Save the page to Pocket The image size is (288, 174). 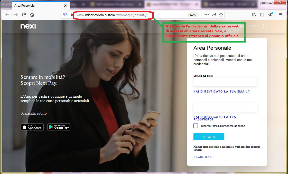tap(213, 15)
